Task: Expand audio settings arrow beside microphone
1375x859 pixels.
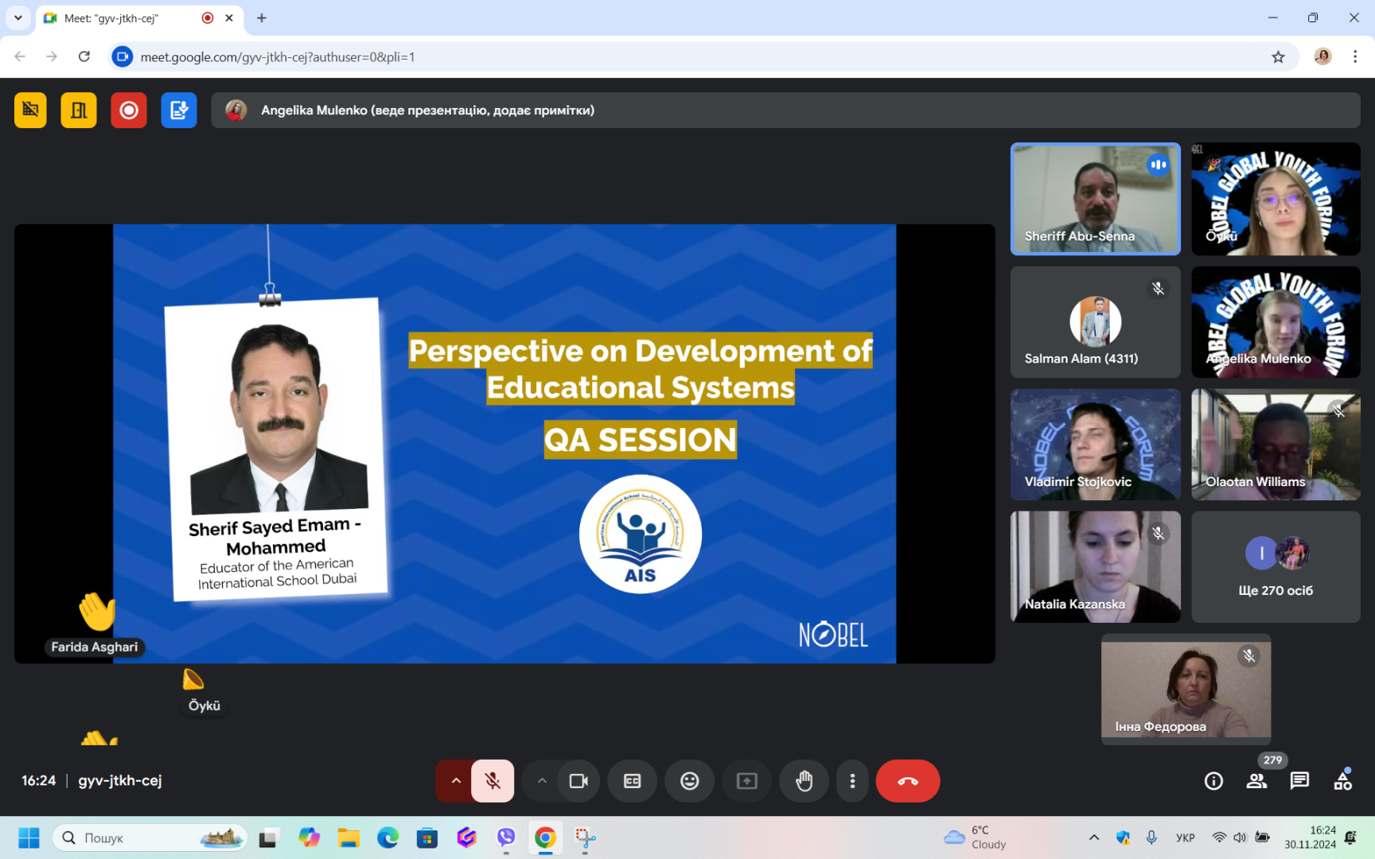Action: (x=456, y=781)
